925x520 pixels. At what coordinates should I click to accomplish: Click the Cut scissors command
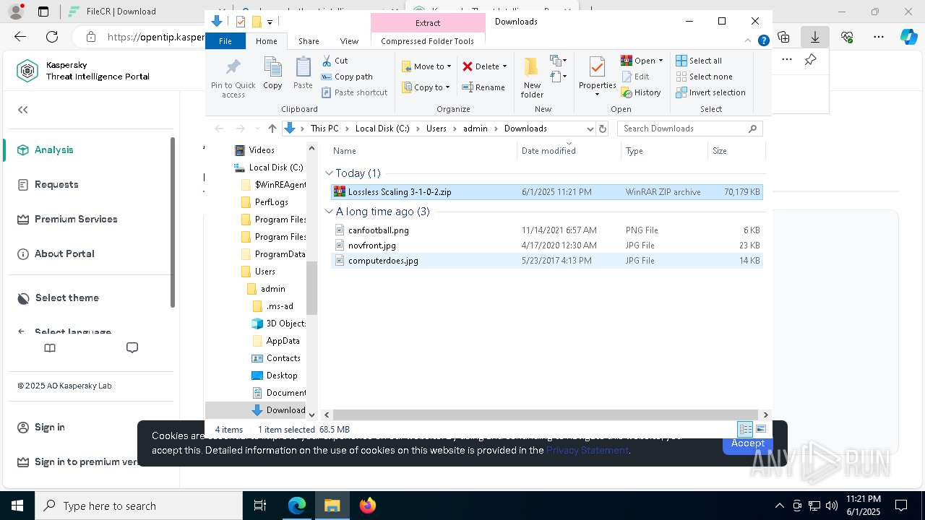click(335, 61)
